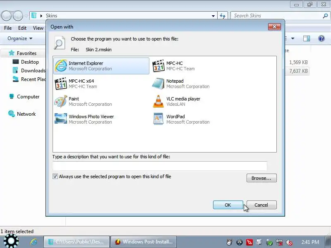Click the triangle icon in the system tray
The width and height of the screenshot is (331, 248).
[x=240, y=242]
